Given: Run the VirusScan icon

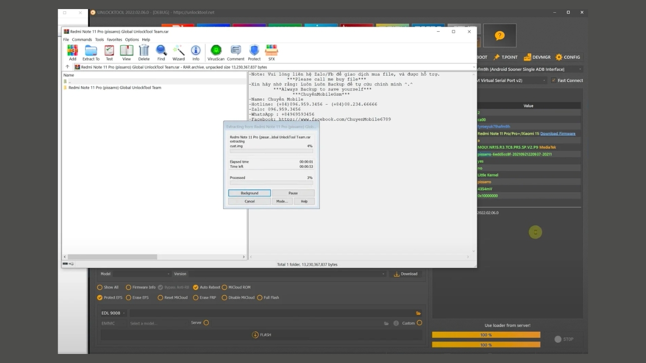Looking at the screenshot, I should coord(216,52).
